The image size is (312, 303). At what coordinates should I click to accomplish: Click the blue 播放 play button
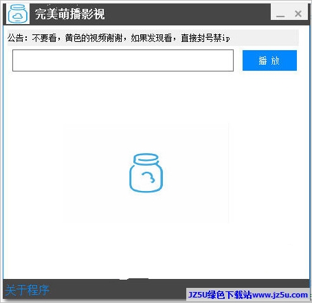pyautogui.click(x=269, y=60)
